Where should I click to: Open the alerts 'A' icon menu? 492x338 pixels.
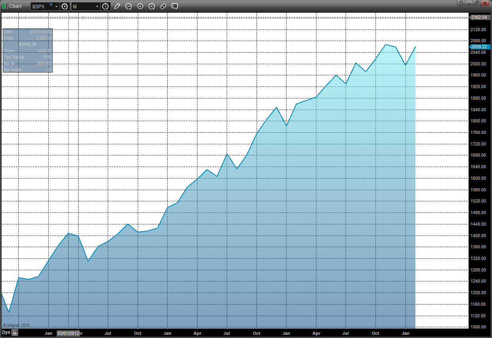tap(152, 6)
